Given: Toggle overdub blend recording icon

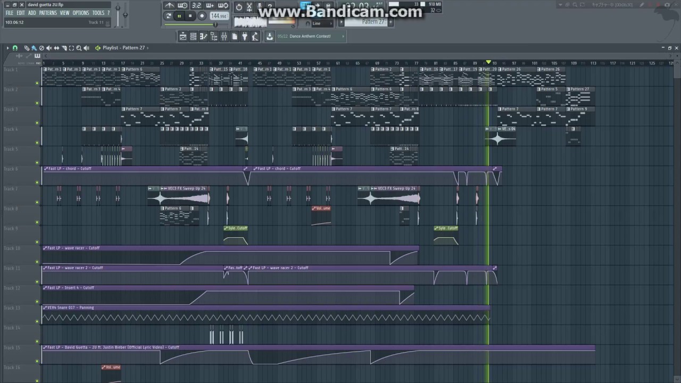Looking at the screenshot, I should [x=210, y=6].
